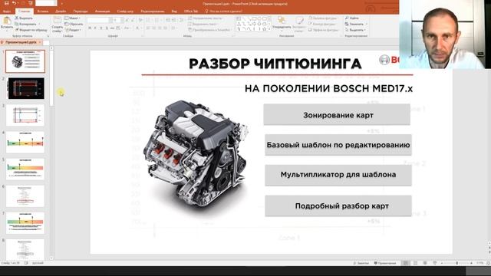Select the 'РАЗБОР ЧИПТЮНИНГА' slide title
The height and width of the screenshot is (276, 491).
(x=275, y=64)
